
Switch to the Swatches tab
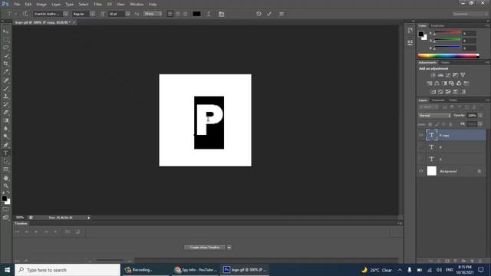point(437,25)
